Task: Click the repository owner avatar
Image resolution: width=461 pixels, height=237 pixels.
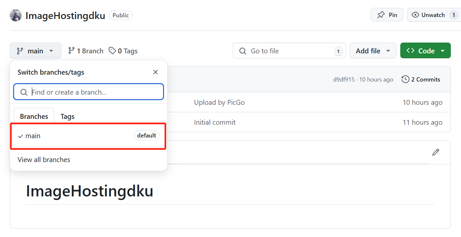Action: pyautogui.click(x=16, y=15)
